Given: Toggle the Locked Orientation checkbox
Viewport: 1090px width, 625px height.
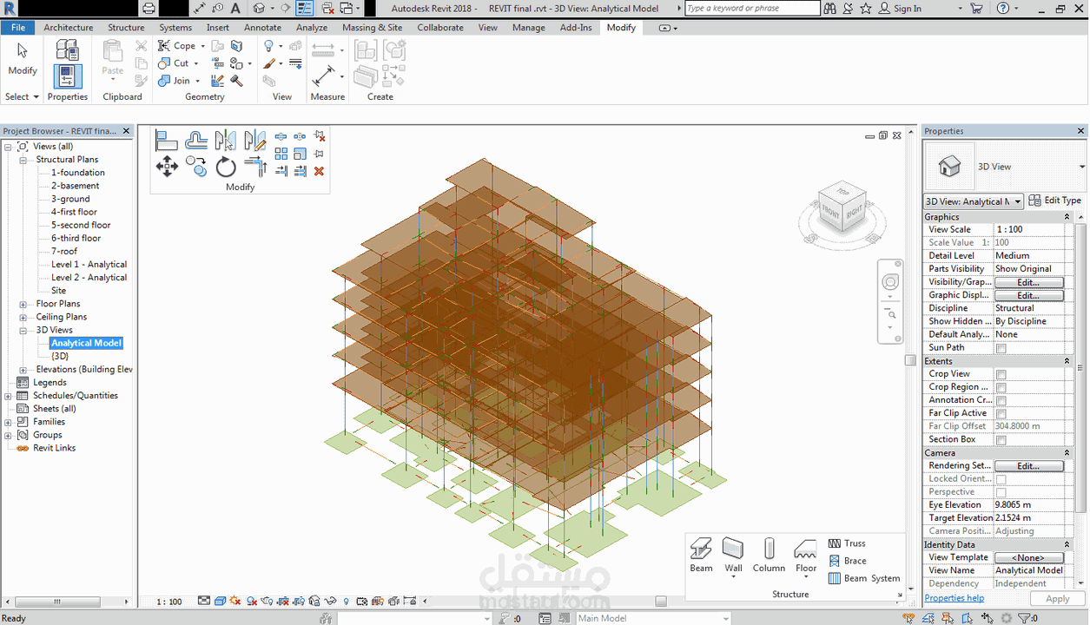Looking at the screenshot, I should (x=1001, y=479).
